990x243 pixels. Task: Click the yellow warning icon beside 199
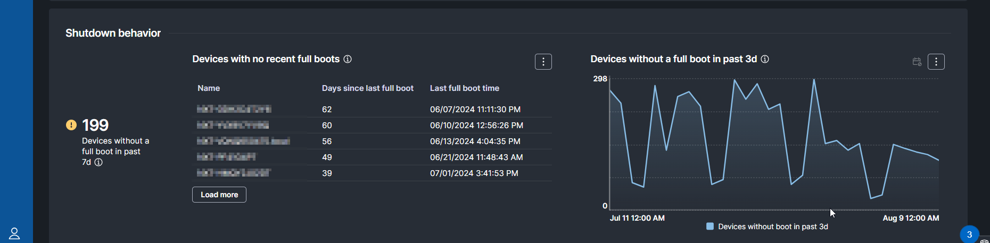pos(71,125)
